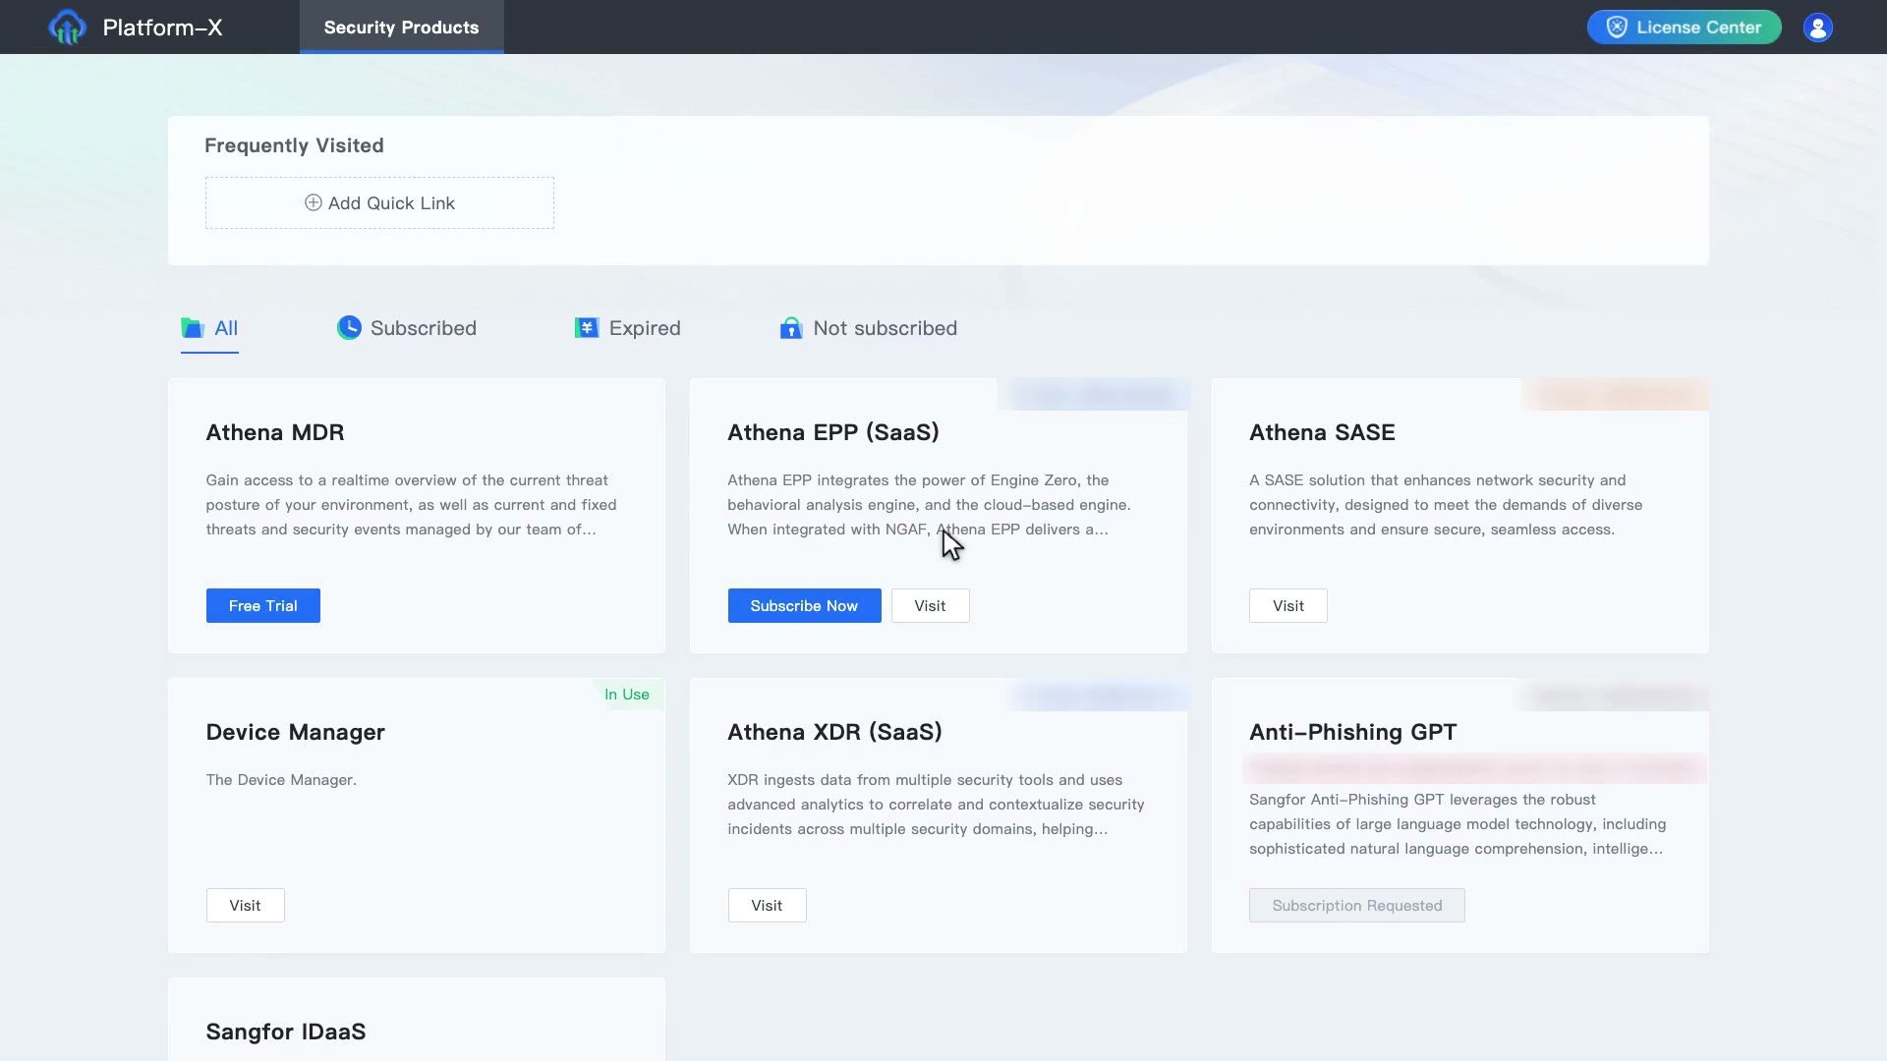The width and height of the screenshot is (1887, 1061).
Task: Switch to the Subscribed tab
Action: coord(407,328)
